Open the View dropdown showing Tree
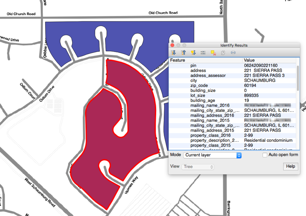 198,167
